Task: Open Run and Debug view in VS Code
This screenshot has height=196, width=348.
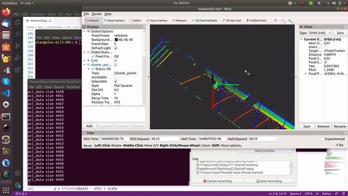Action: (17, 58)
